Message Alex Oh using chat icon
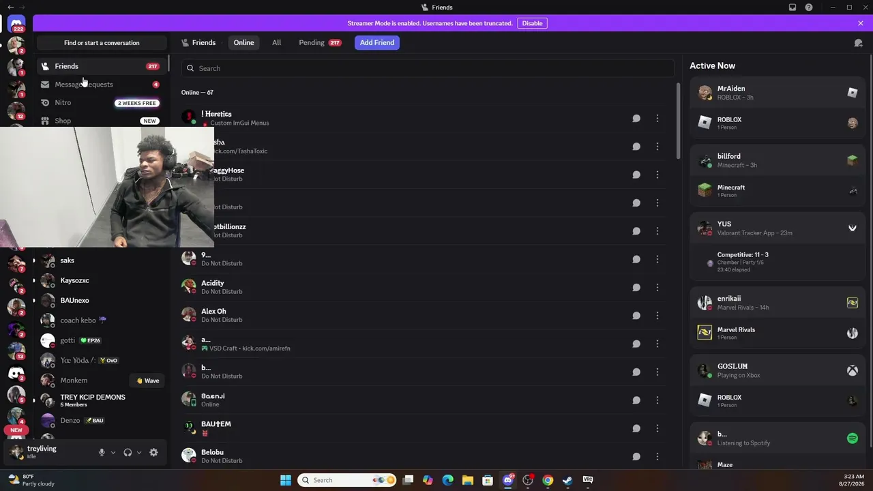The height and width of the screenshot is (491, 873). click(636, 316)
